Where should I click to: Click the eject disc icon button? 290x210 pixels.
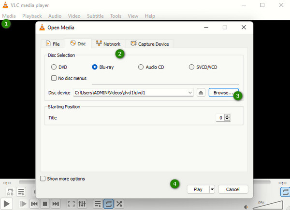[201, 93]
